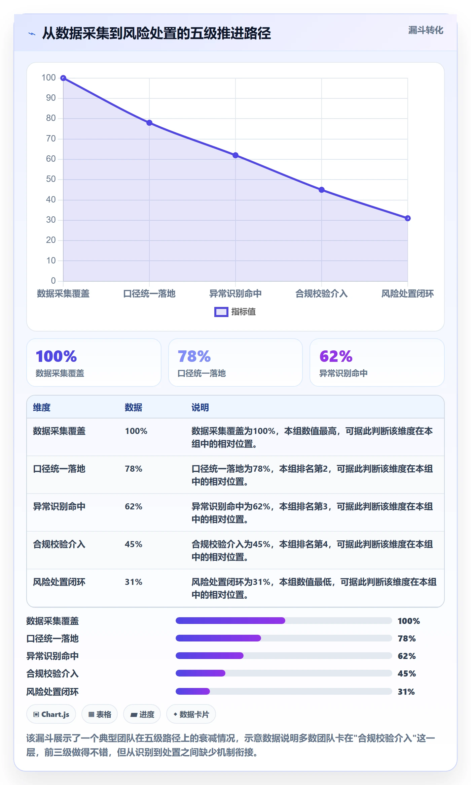Select the chart data point at 31
The image size is (471, 785).
point(407,218)
